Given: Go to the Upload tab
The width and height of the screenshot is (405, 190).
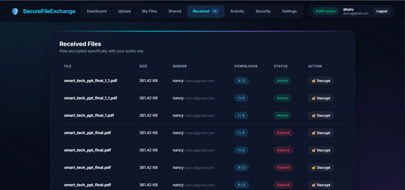Looking at the screenshot, I should coord(124,12).
